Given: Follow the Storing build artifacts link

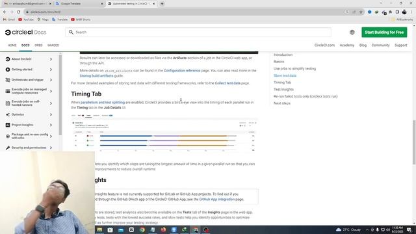Looking at the screenshot, I should tap(97, 75).
